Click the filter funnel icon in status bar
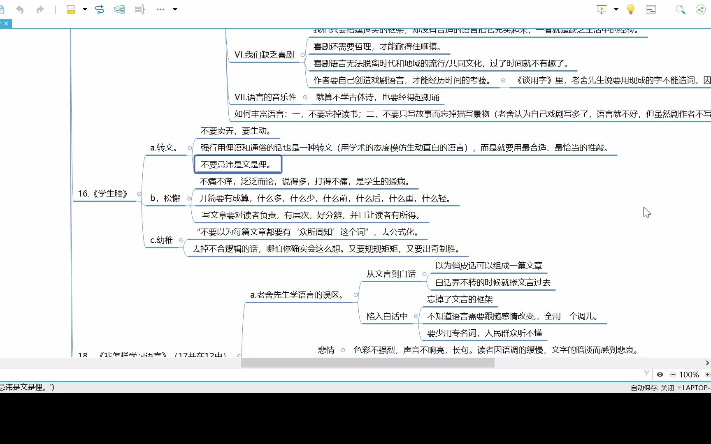 pyautogui.click(x=646, y=374)
